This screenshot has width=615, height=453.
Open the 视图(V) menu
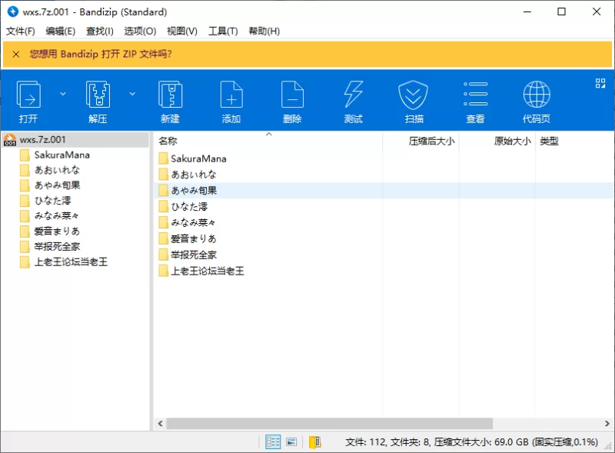pos(182,31)
